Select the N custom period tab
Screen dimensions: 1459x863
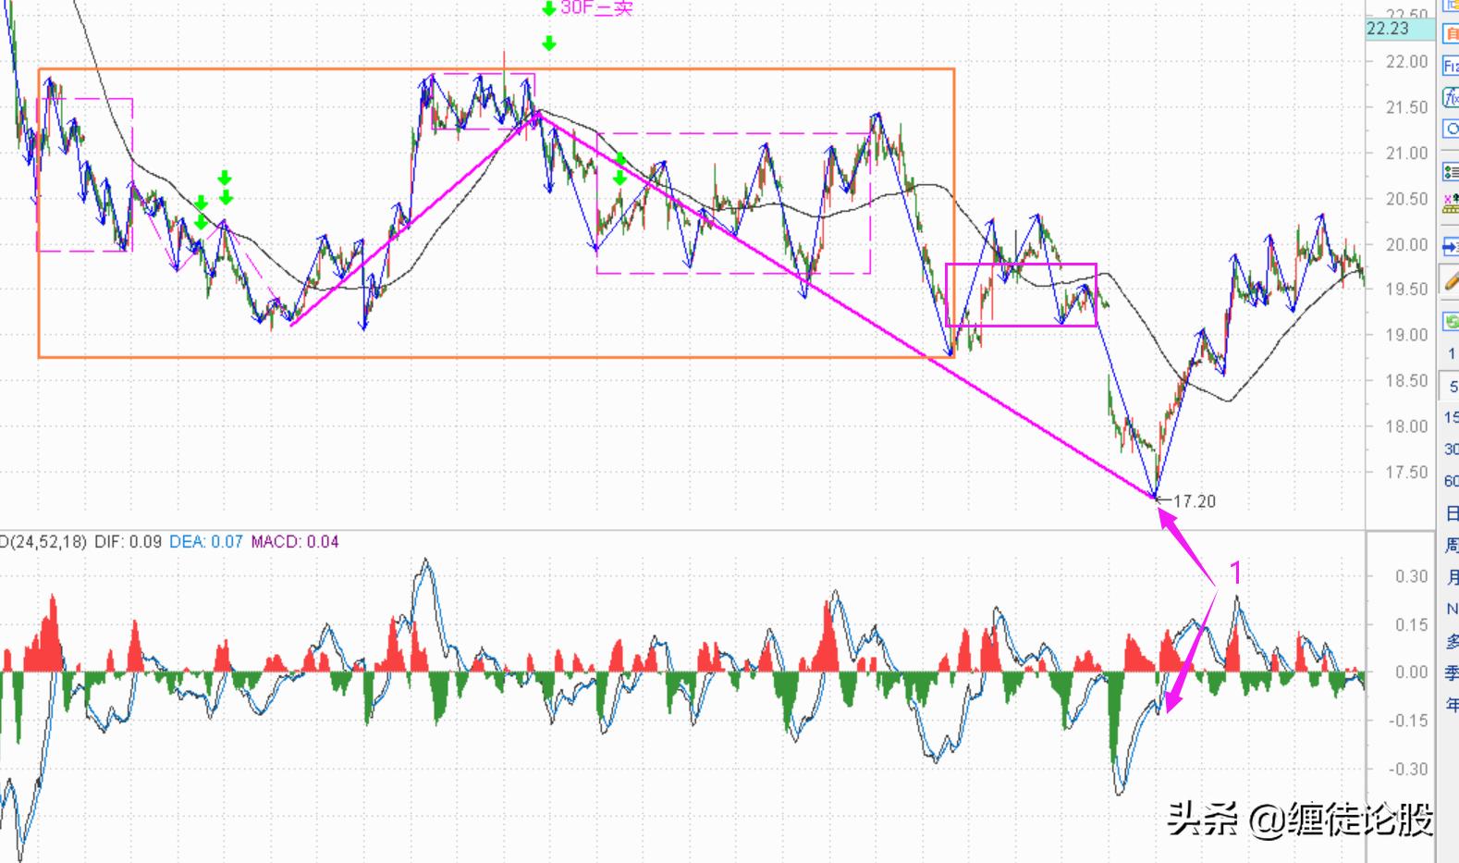1452,609
